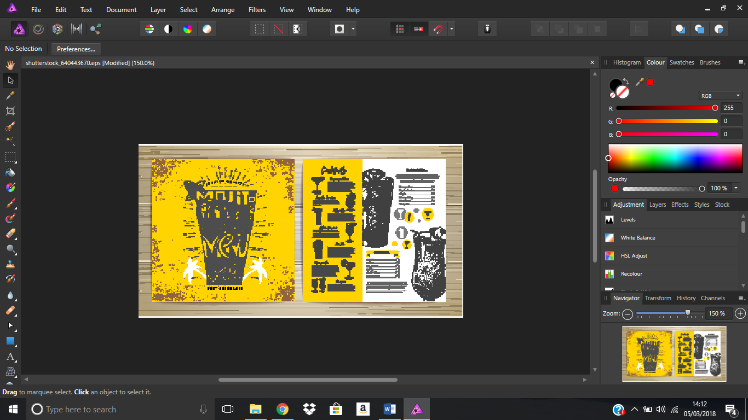This screenshot has height=420, width=748.
Task: Click the Auto White Balance icon
Action: [x=206, y=29]
